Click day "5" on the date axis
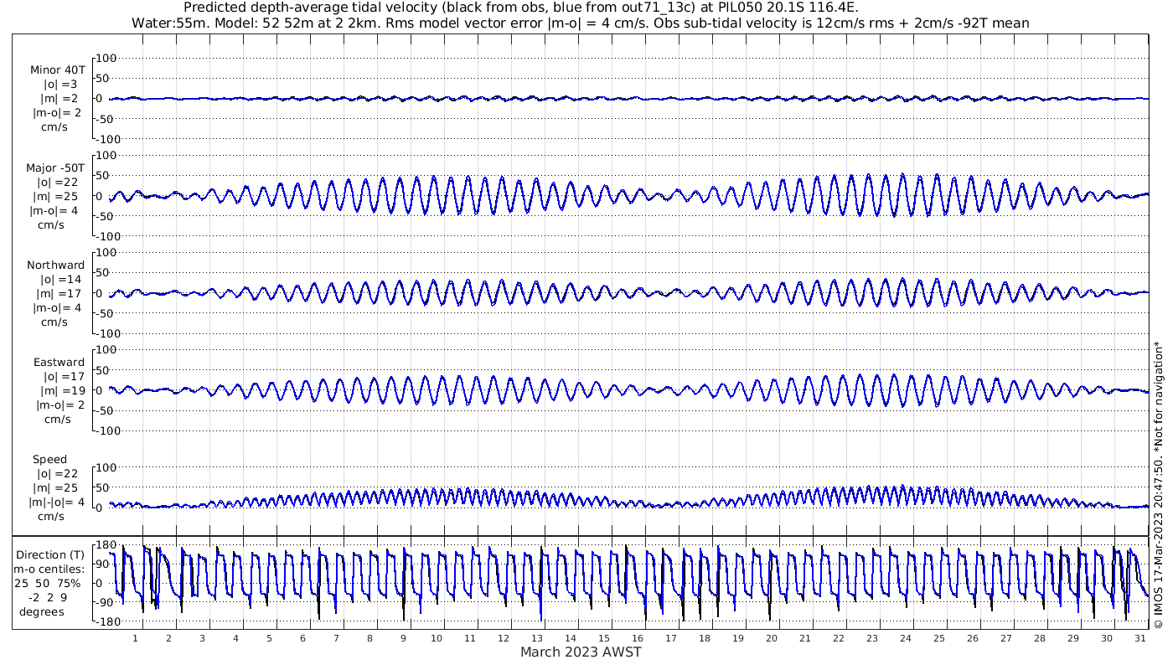Image resolution: width=1173 pixels, height=670 pixels. [269, 638]
